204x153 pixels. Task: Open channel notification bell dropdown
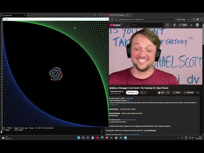(x=143, y=92)
